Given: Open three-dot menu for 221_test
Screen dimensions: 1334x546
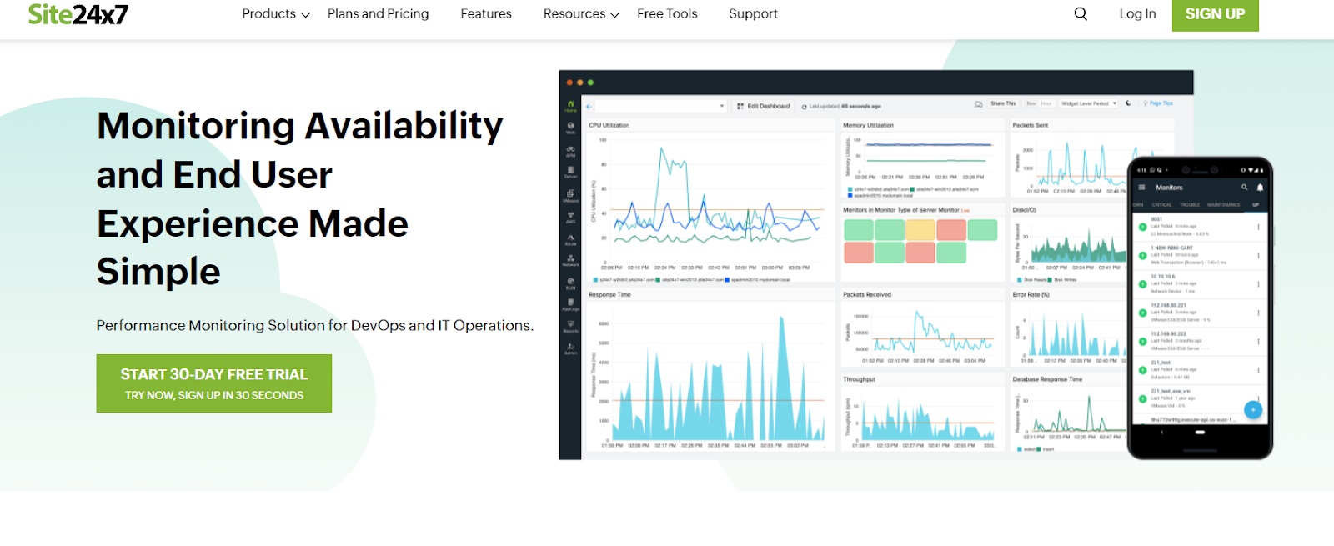Looking at the screenshot, I should click(1258, 370).
